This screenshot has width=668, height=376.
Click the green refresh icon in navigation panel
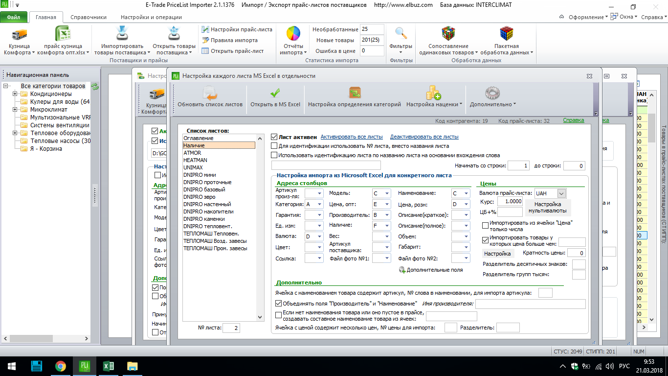[x=95, y=87]
